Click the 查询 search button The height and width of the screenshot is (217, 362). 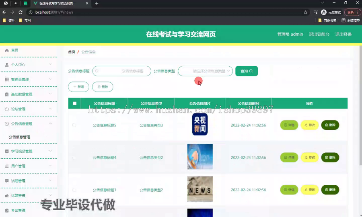pos(247,71)
